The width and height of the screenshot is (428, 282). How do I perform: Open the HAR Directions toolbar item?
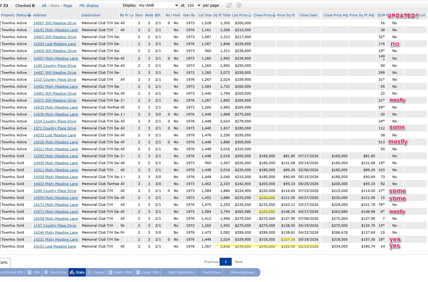pyautogui.click(x=181, y=272)
